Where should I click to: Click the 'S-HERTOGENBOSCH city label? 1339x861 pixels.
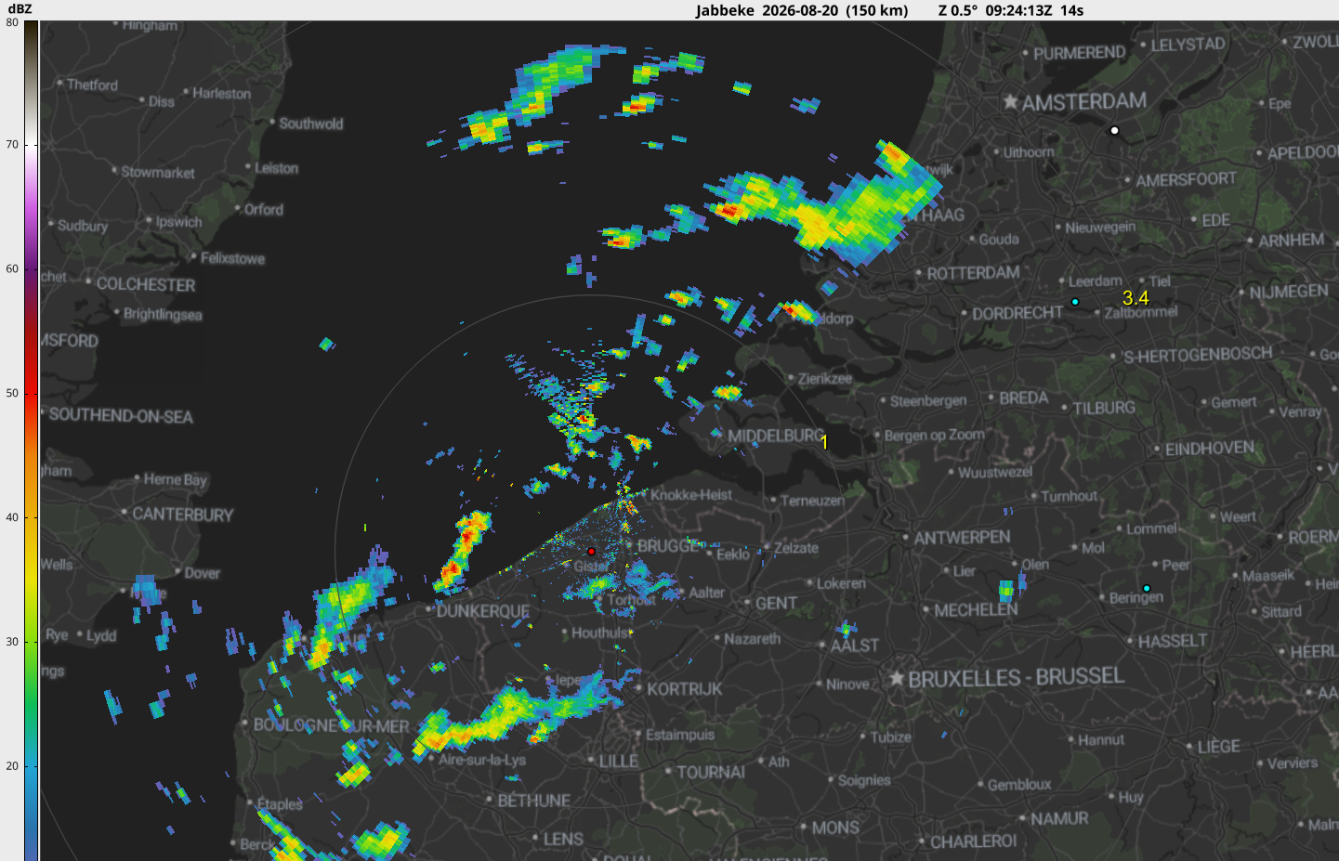pyautogui.click(x=1197, y=355)
